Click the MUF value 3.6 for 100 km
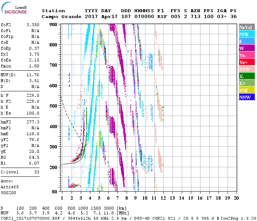This screenshot has height=221, width=257. [x=20, y=213]
